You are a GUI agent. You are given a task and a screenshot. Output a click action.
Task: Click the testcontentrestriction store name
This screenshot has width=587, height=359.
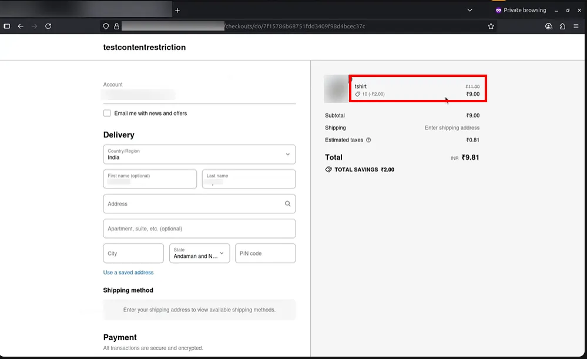tap(145, 48)
